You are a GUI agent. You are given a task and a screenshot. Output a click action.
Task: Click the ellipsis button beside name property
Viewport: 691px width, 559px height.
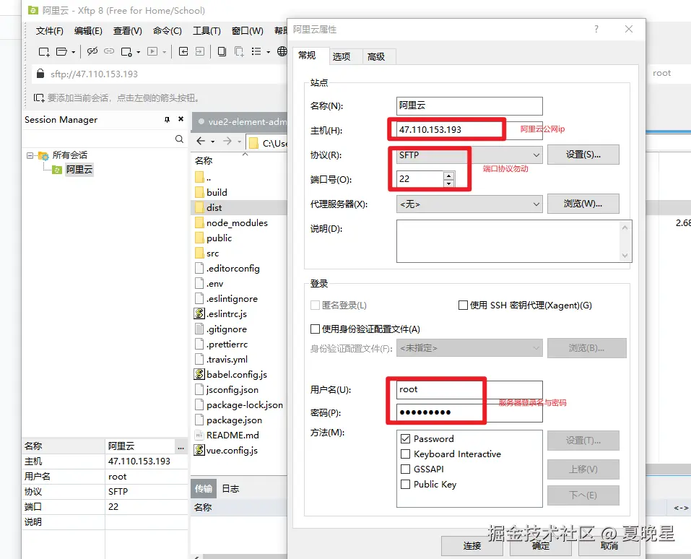coord(181,446)
